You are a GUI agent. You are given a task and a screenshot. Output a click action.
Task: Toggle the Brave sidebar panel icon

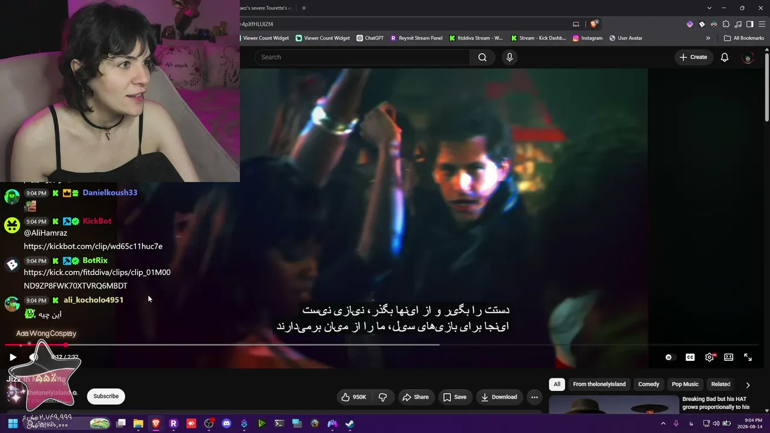click(x=750, y=24)
